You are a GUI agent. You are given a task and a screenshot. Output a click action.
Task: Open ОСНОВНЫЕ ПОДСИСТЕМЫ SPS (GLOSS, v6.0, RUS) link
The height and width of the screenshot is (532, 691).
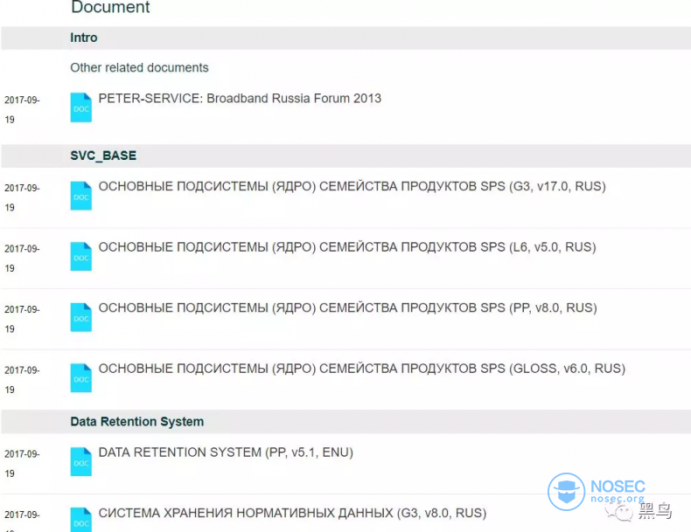point(362,369)
